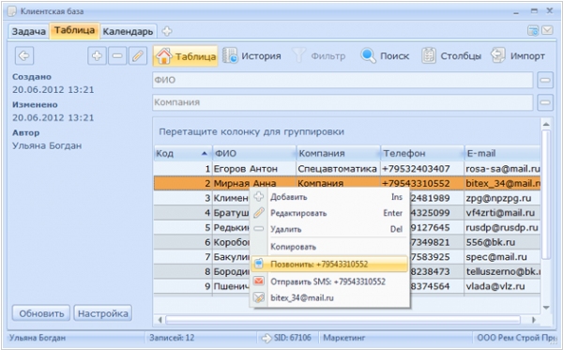
Task: Click the group-by panel Перетащите колонку для группировки
Action: point(251,131)
